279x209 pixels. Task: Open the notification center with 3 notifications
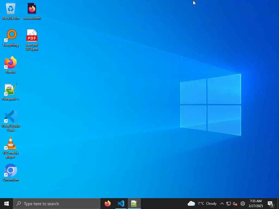[x=271, y=204]
